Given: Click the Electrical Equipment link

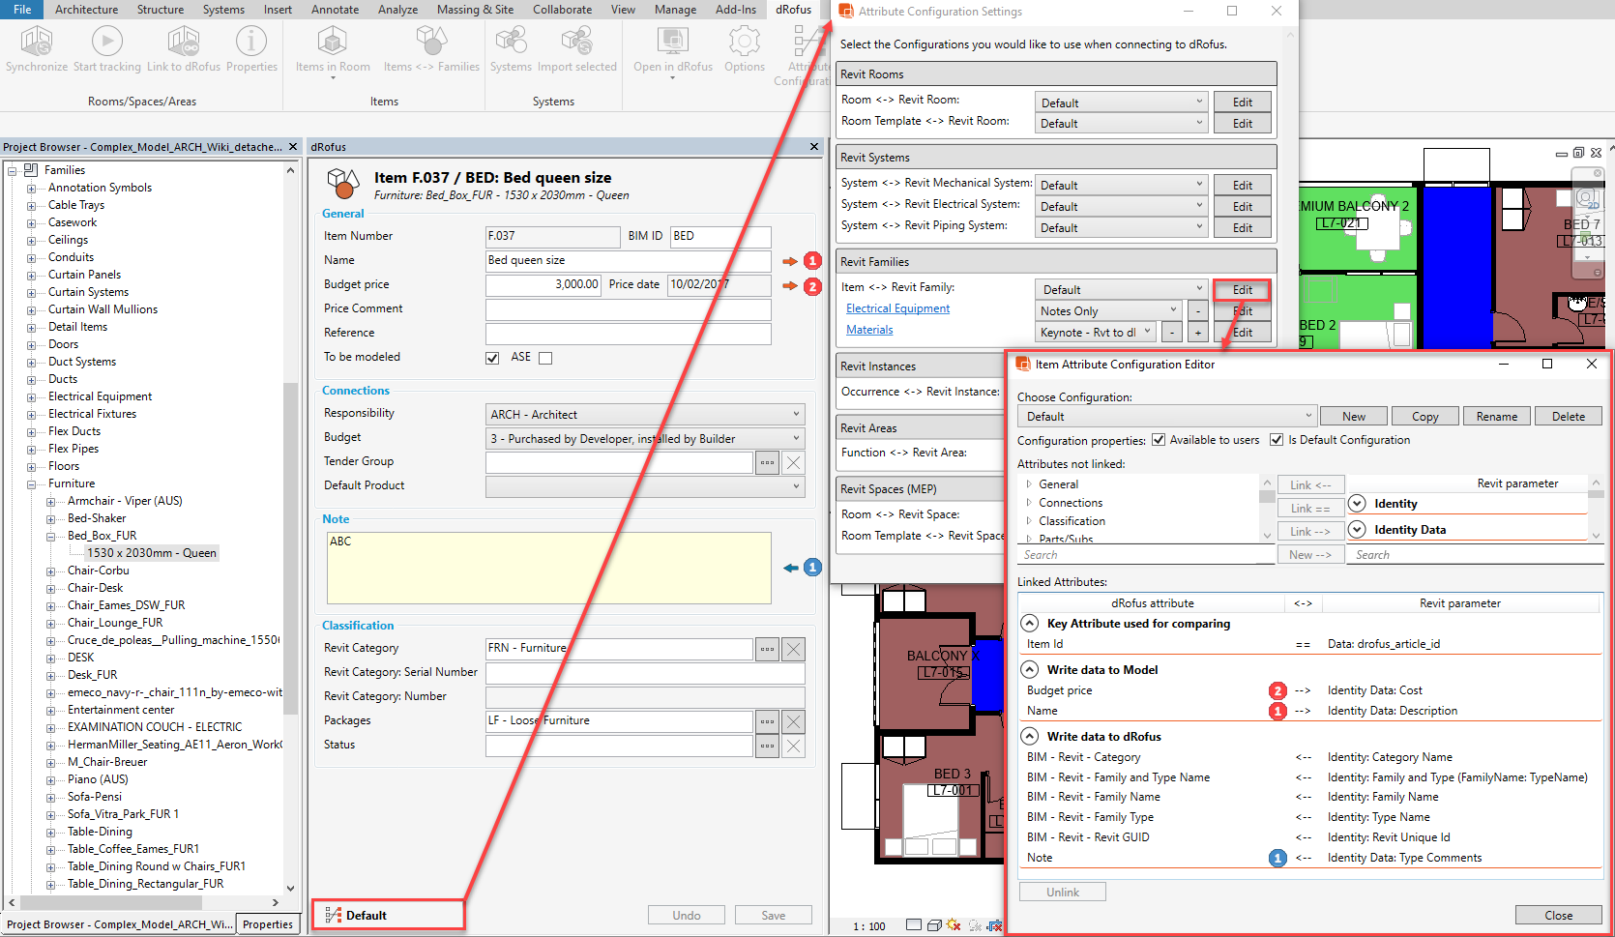Looking at the screenshot, I should point(897,308).
